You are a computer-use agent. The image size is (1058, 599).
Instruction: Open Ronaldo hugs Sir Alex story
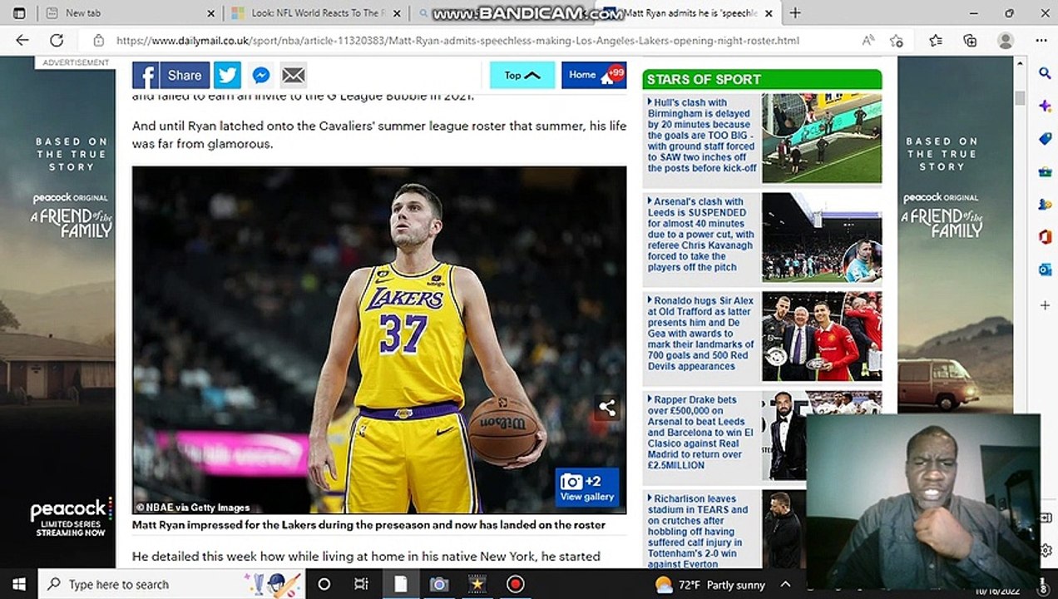[701, 334]
